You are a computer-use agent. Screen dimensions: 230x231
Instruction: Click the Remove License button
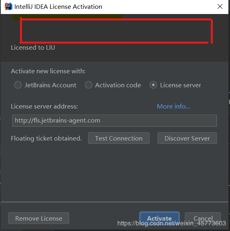39,218
